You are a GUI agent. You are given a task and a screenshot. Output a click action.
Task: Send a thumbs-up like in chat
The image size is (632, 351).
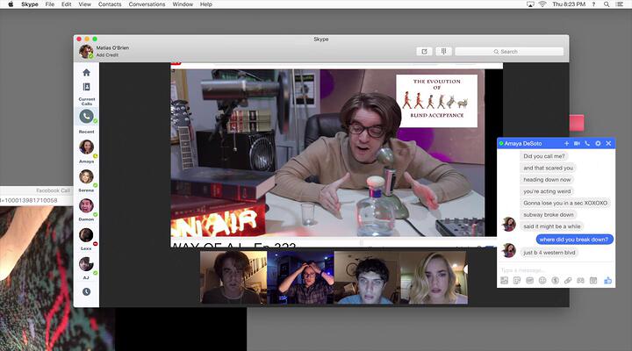click(607, 280)
